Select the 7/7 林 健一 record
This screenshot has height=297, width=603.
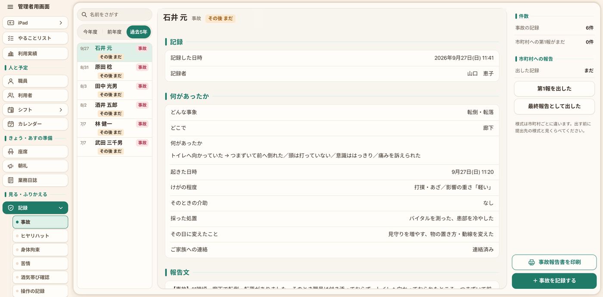[x=115, y=128]
